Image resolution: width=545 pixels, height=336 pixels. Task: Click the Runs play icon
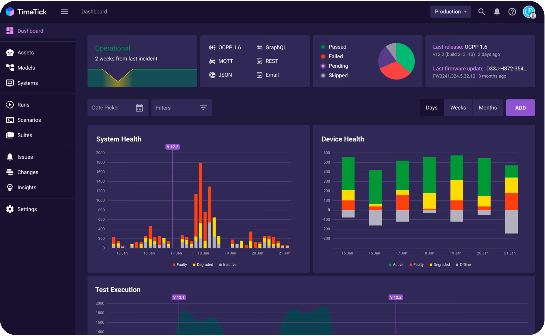coord(10,105)
